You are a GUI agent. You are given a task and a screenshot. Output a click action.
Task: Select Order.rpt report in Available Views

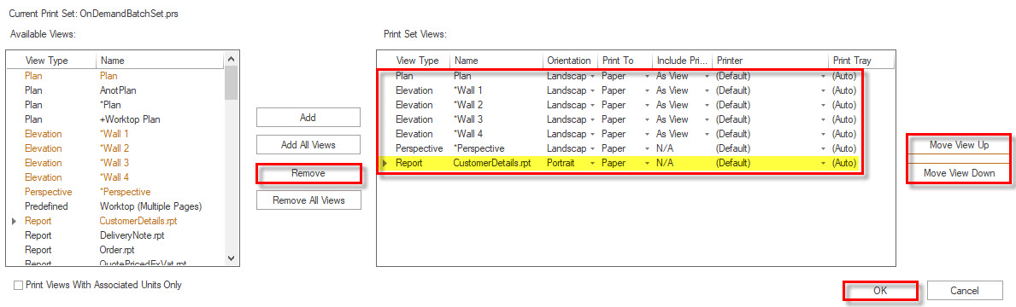click(117, 250)
